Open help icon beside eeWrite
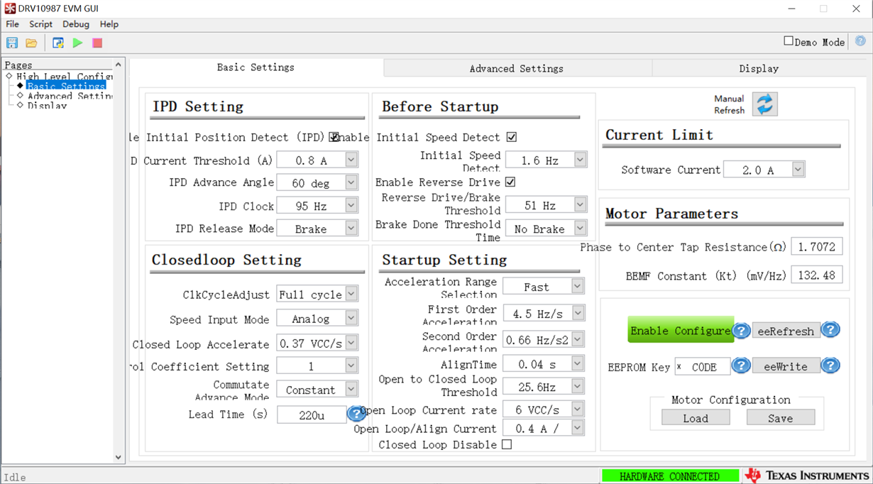 (x=830, y=365)
